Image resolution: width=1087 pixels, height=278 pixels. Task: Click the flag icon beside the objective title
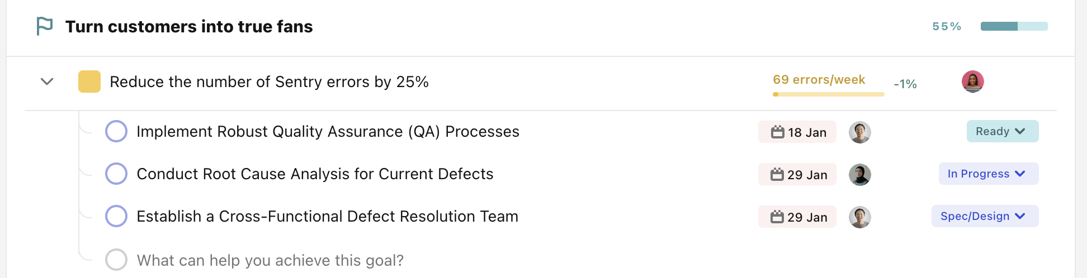click(x=44, y=26)
